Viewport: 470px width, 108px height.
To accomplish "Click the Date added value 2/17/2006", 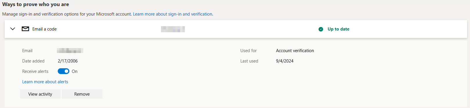I will 68,61.
